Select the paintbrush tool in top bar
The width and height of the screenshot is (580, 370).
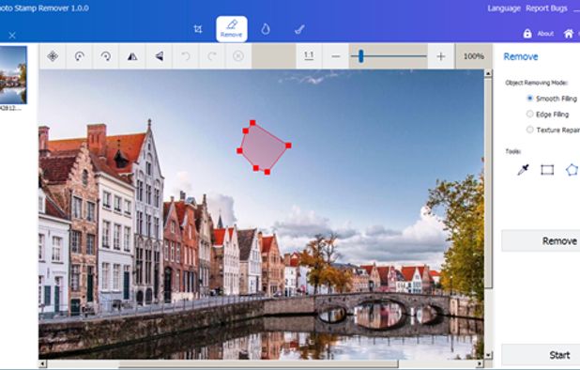click(299, 29)
